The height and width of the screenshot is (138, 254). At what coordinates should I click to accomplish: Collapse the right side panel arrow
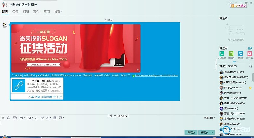[x=216, y=64]
